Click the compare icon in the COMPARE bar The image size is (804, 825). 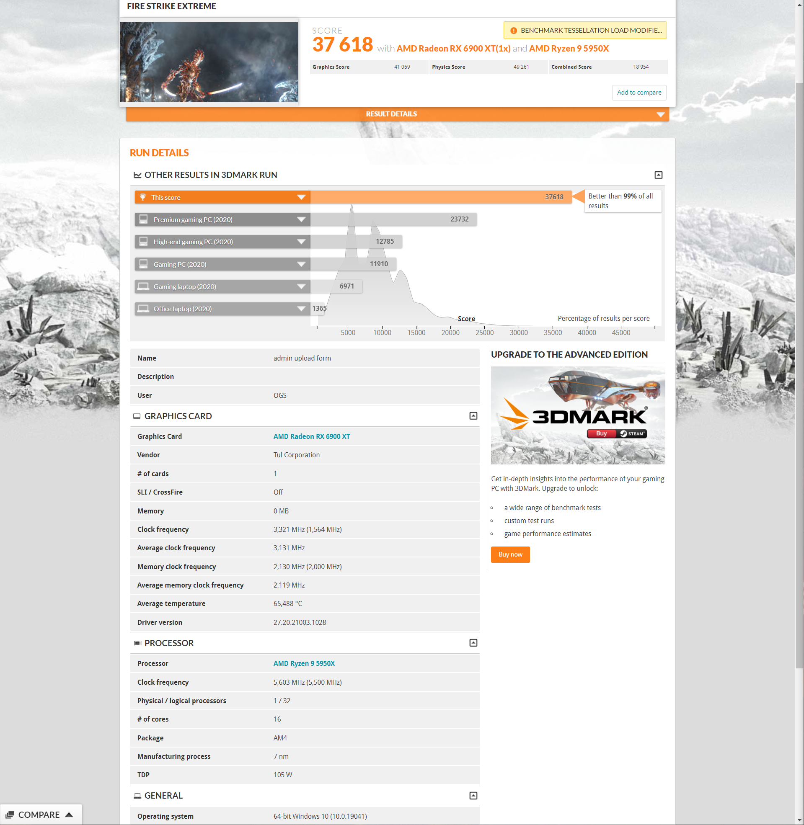(x=10, y=815)
